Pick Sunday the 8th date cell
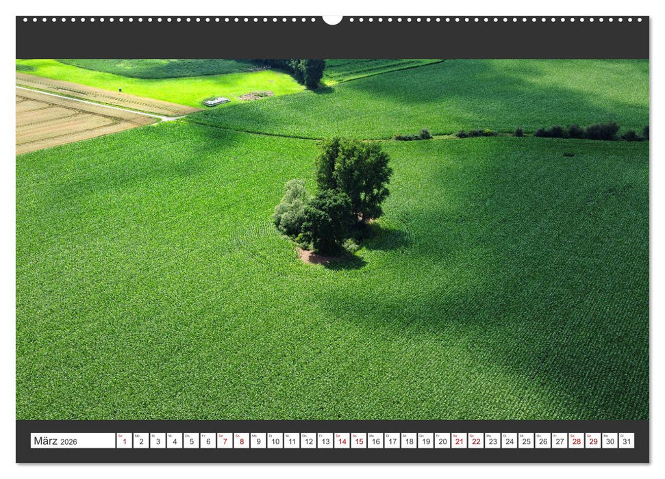Image resolution: width=665 pixels, height=479 pixels. pyautogui.click(x=241, y=441)
